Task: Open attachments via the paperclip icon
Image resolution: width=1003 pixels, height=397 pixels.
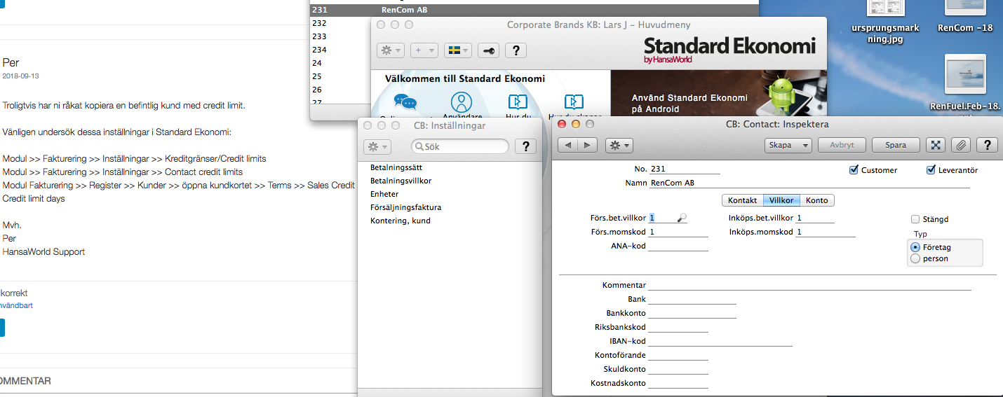Action: (x=961, y=145)
